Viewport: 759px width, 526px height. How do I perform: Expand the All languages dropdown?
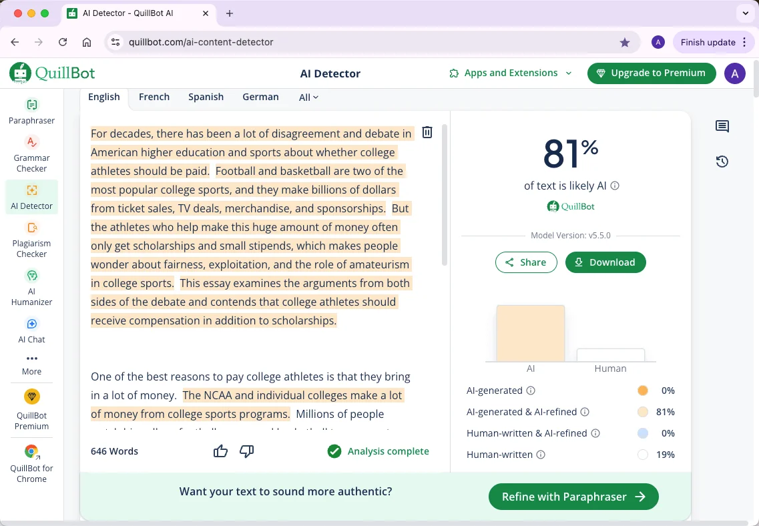coord(308,97)
